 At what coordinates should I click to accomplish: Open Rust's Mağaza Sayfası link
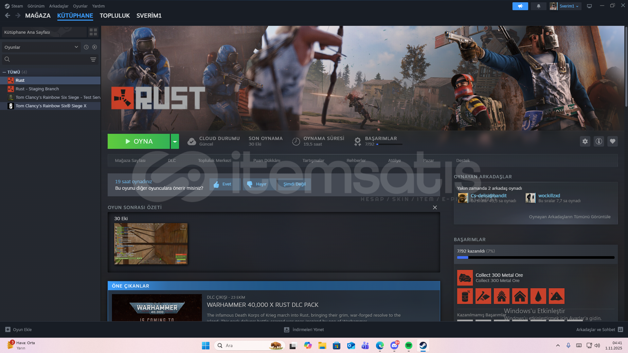tap(130, 161)
